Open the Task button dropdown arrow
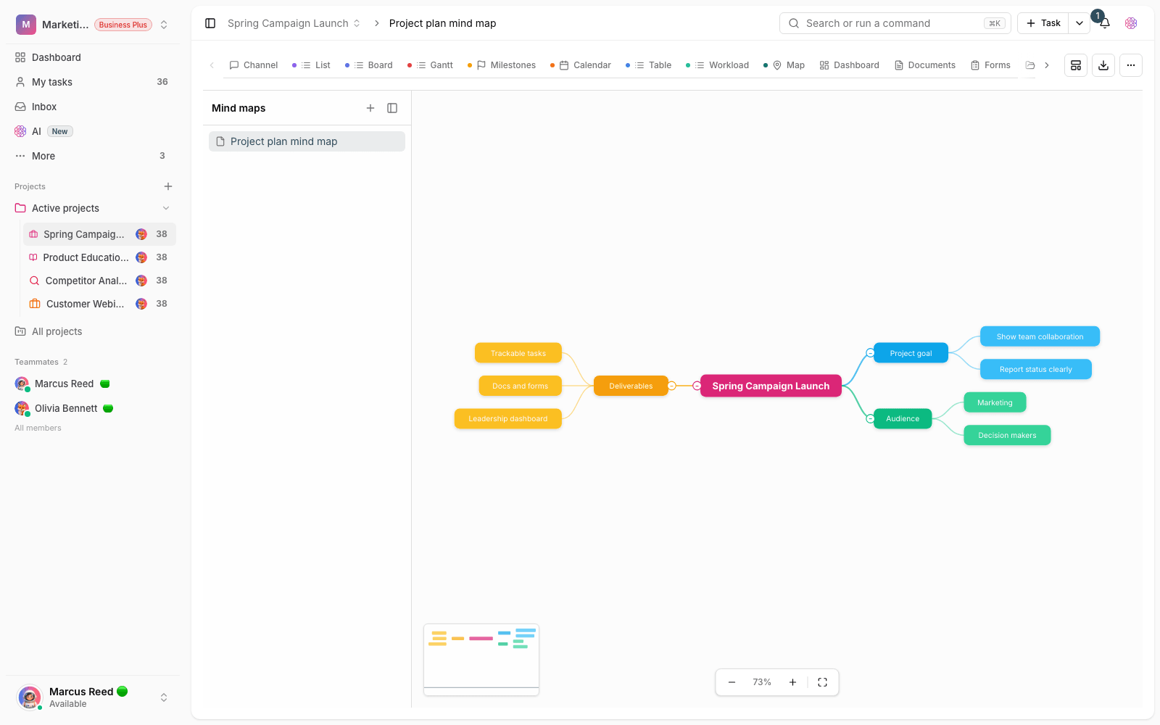 pos(1080,23)
